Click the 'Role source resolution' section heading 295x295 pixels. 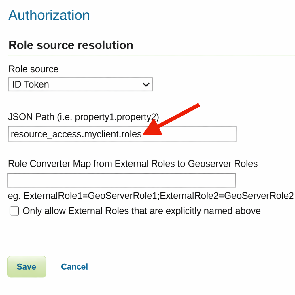[71, 45]
